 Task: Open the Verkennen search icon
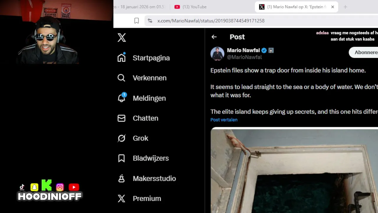coord(121,78)
